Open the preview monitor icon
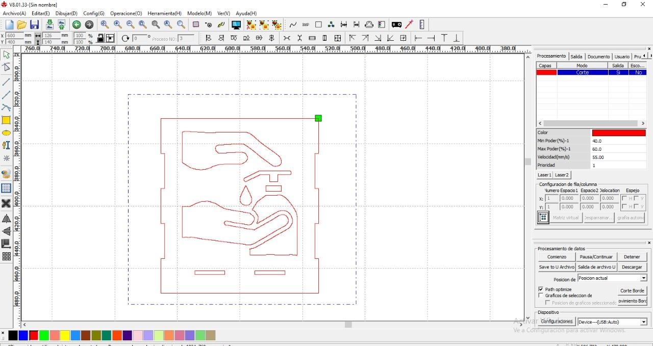This screenshot has height=346, width=653. click(236, 24)
